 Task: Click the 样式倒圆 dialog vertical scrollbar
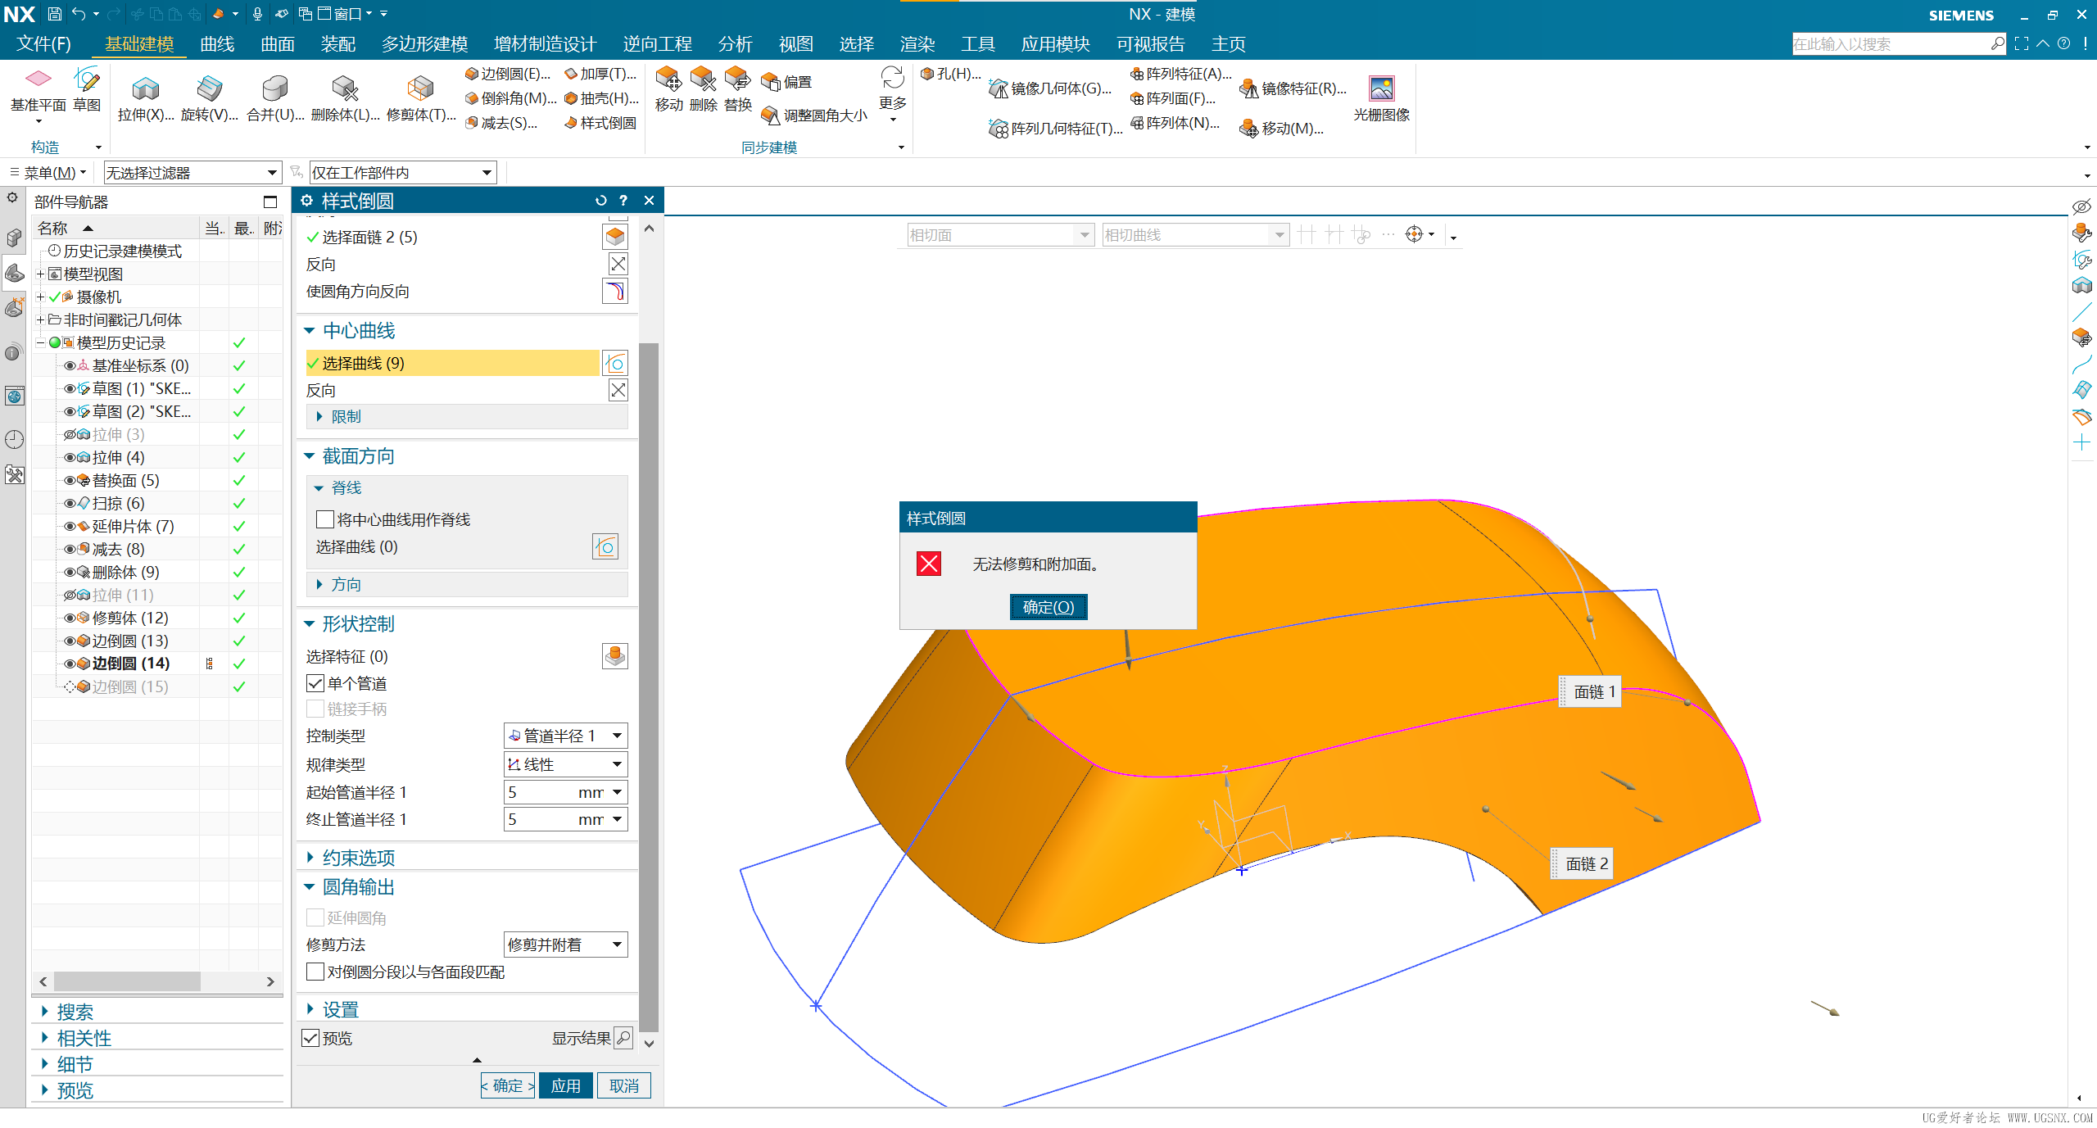[649, 688]
